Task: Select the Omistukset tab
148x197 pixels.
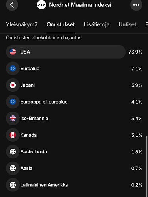Action: [61, 24]
